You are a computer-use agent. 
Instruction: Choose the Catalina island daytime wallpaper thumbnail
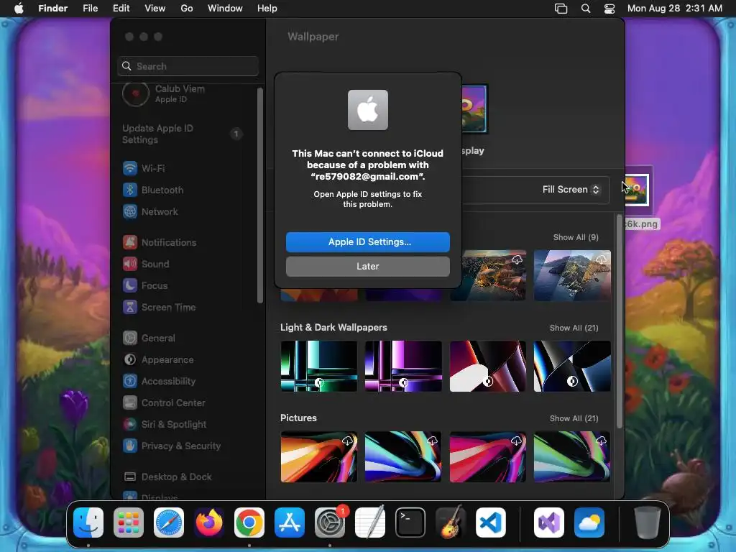point(572,275)
